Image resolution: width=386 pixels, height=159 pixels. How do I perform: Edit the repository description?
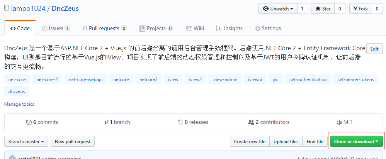pos(374,49)
